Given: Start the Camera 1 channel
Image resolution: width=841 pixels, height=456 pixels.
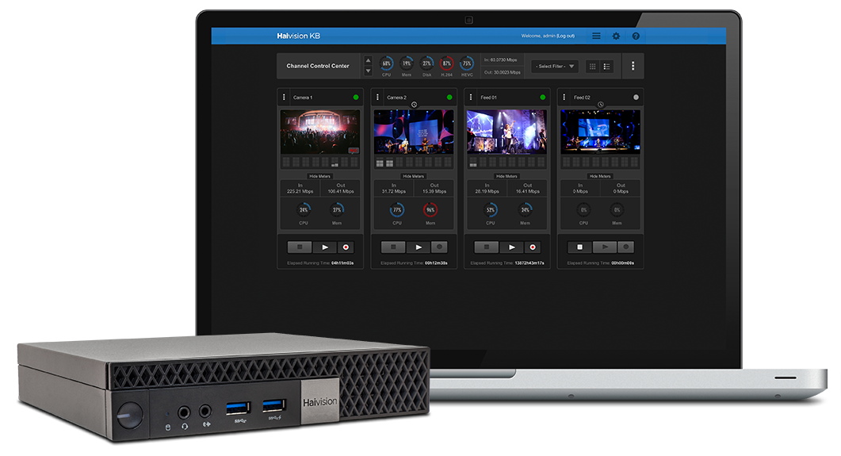Looking at the screenshot, I should (x=325, y=247).
